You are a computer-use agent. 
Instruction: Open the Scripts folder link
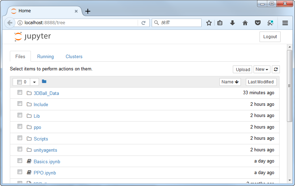pos(41,139)
